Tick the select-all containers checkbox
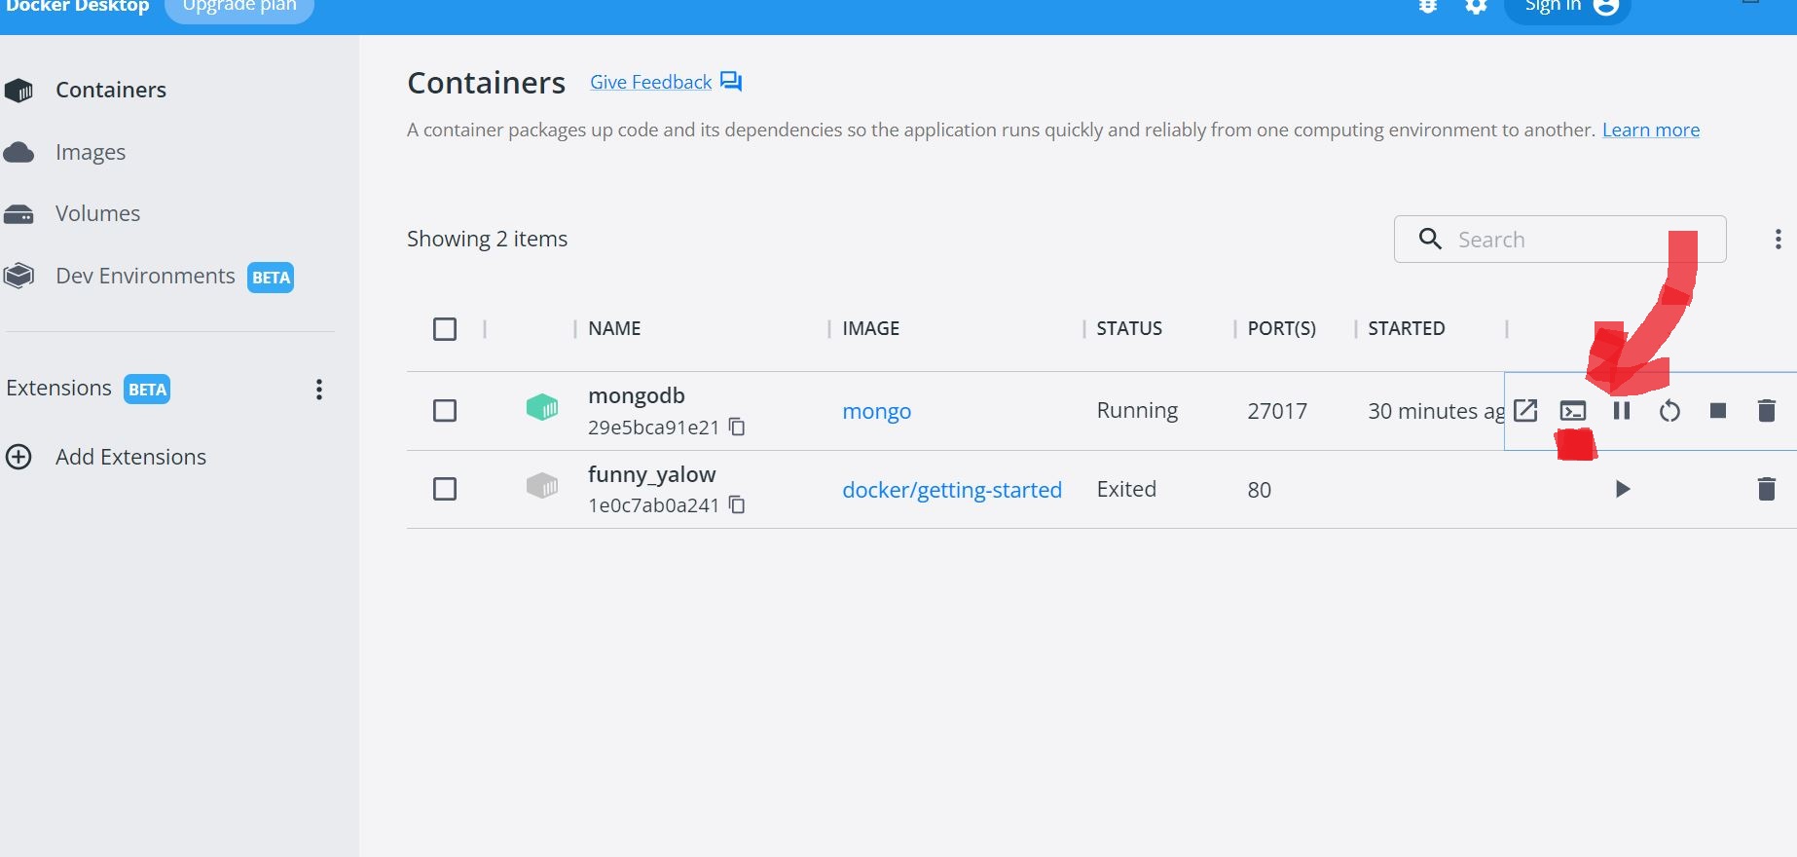 click(x=445, y=329)
